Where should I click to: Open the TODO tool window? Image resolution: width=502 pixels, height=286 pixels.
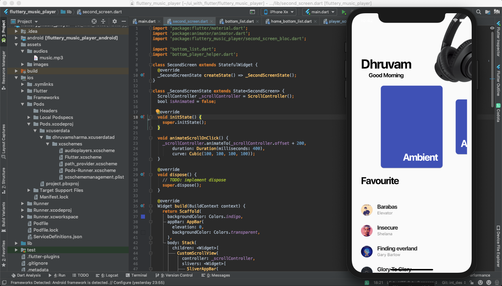click(x=80, y=275)
